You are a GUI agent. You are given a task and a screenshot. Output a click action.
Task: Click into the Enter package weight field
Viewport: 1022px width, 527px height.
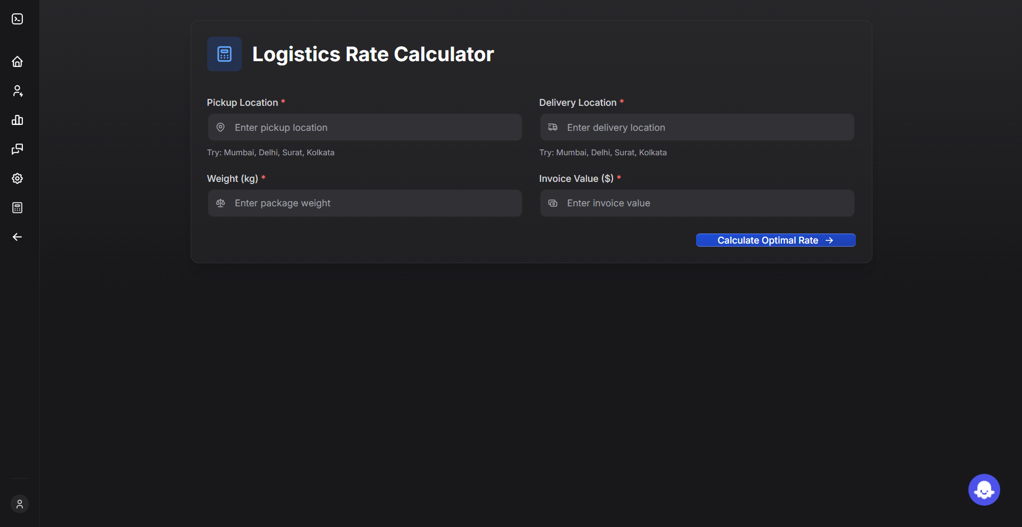point(373,203)
